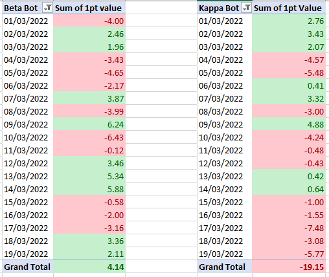Select Kappa Bot date 19/03/2022

(x=225, y=254)
